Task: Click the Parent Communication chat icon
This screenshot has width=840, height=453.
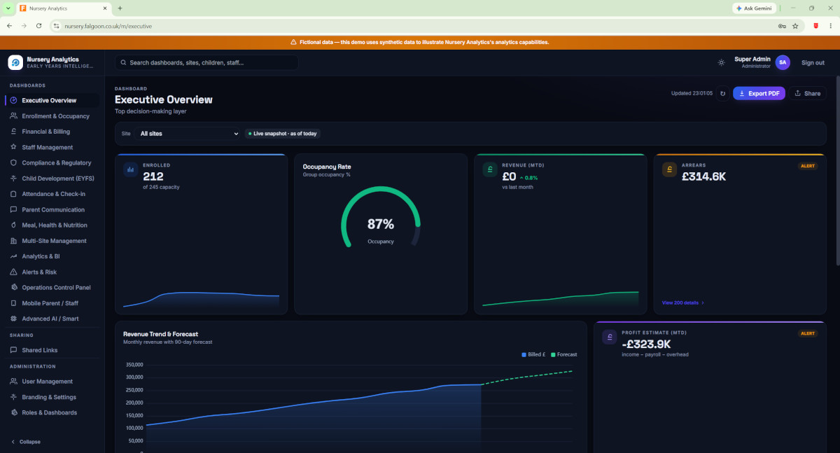Action: (x=14, y=209)
